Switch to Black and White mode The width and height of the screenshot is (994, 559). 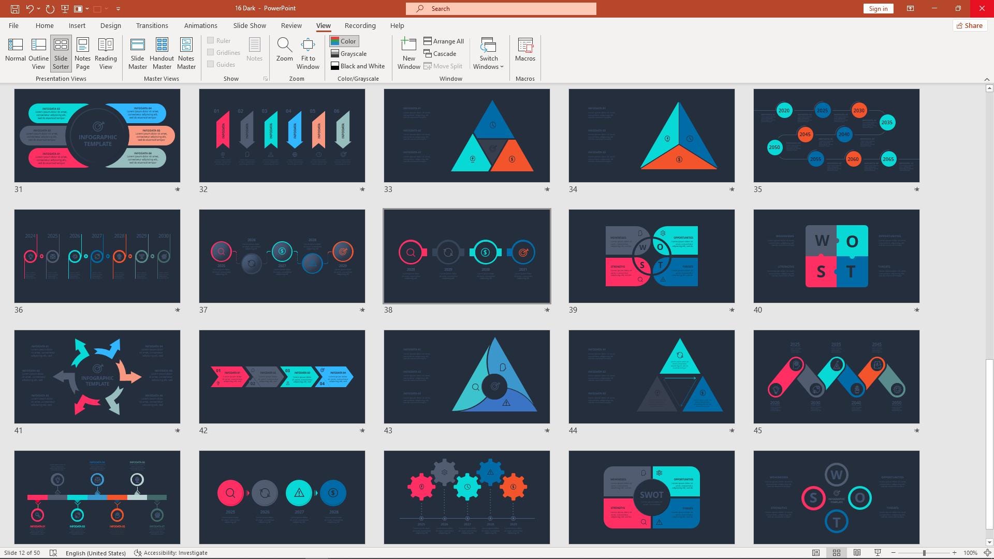tap(358, 66)
